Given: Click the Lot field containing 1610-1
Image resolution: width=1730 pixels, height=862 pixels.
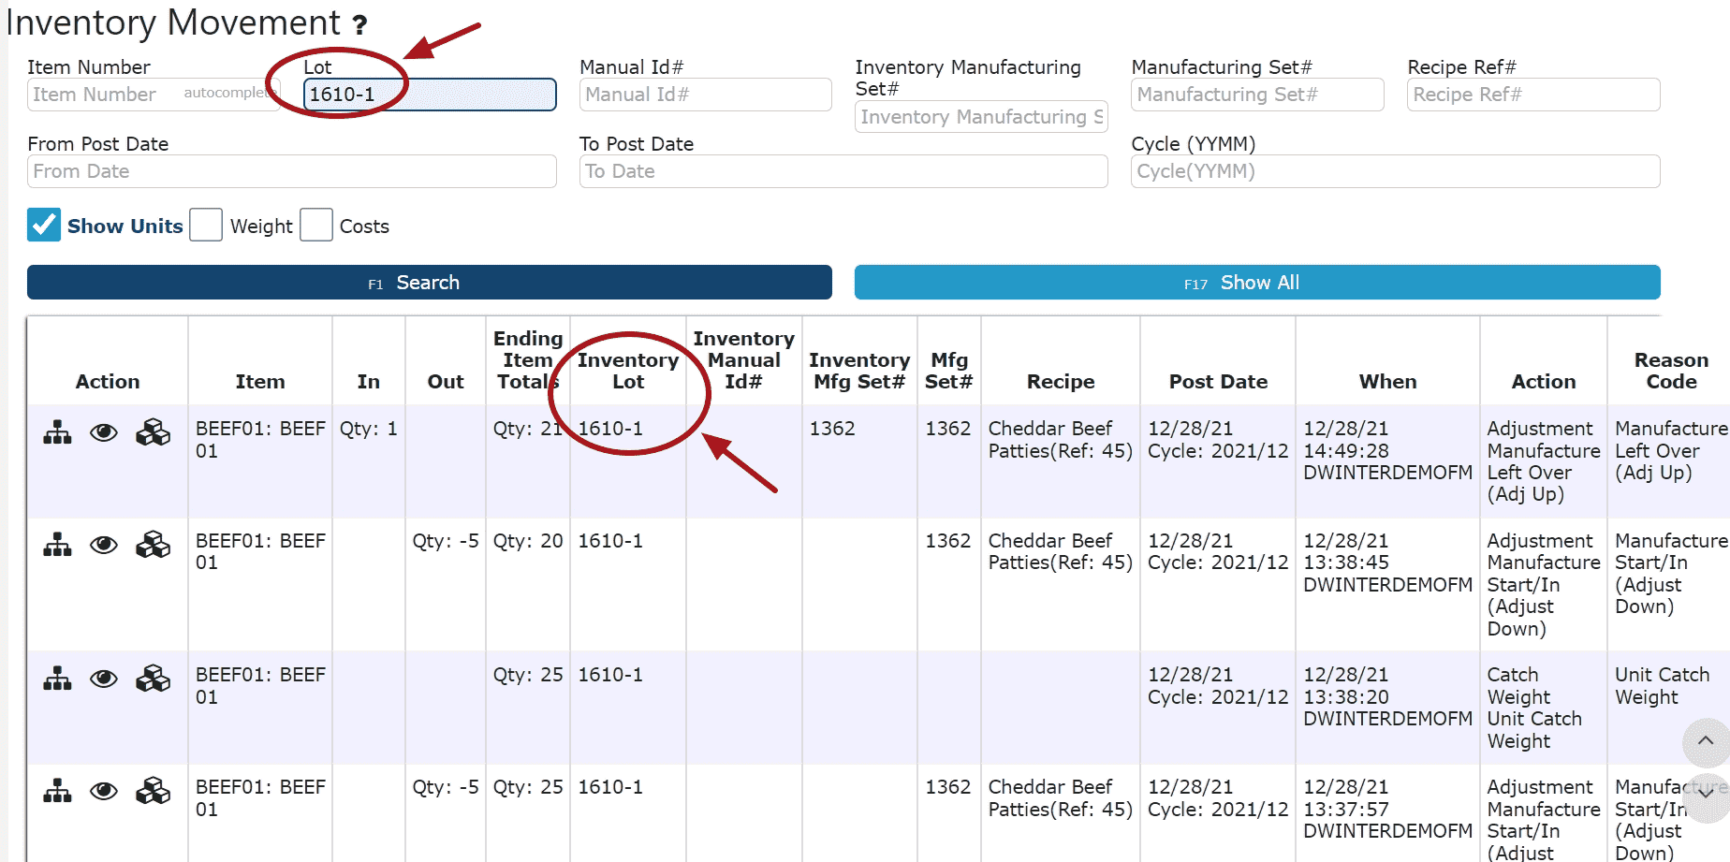Looking at the screenshot, I should click(x=430, y=95).
